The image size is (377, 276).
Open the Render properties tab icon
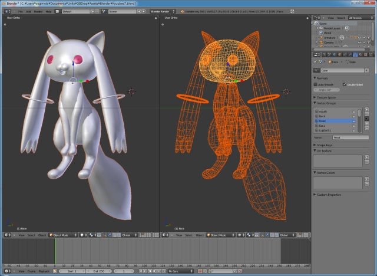324,55
